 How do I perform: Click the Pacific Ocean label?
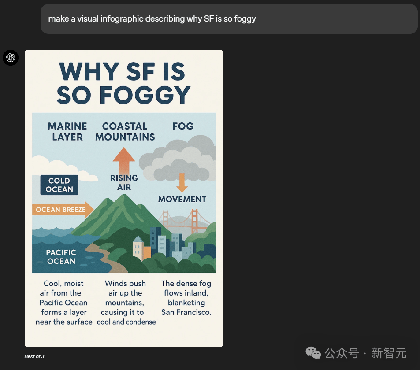click(x=61, y=257)
